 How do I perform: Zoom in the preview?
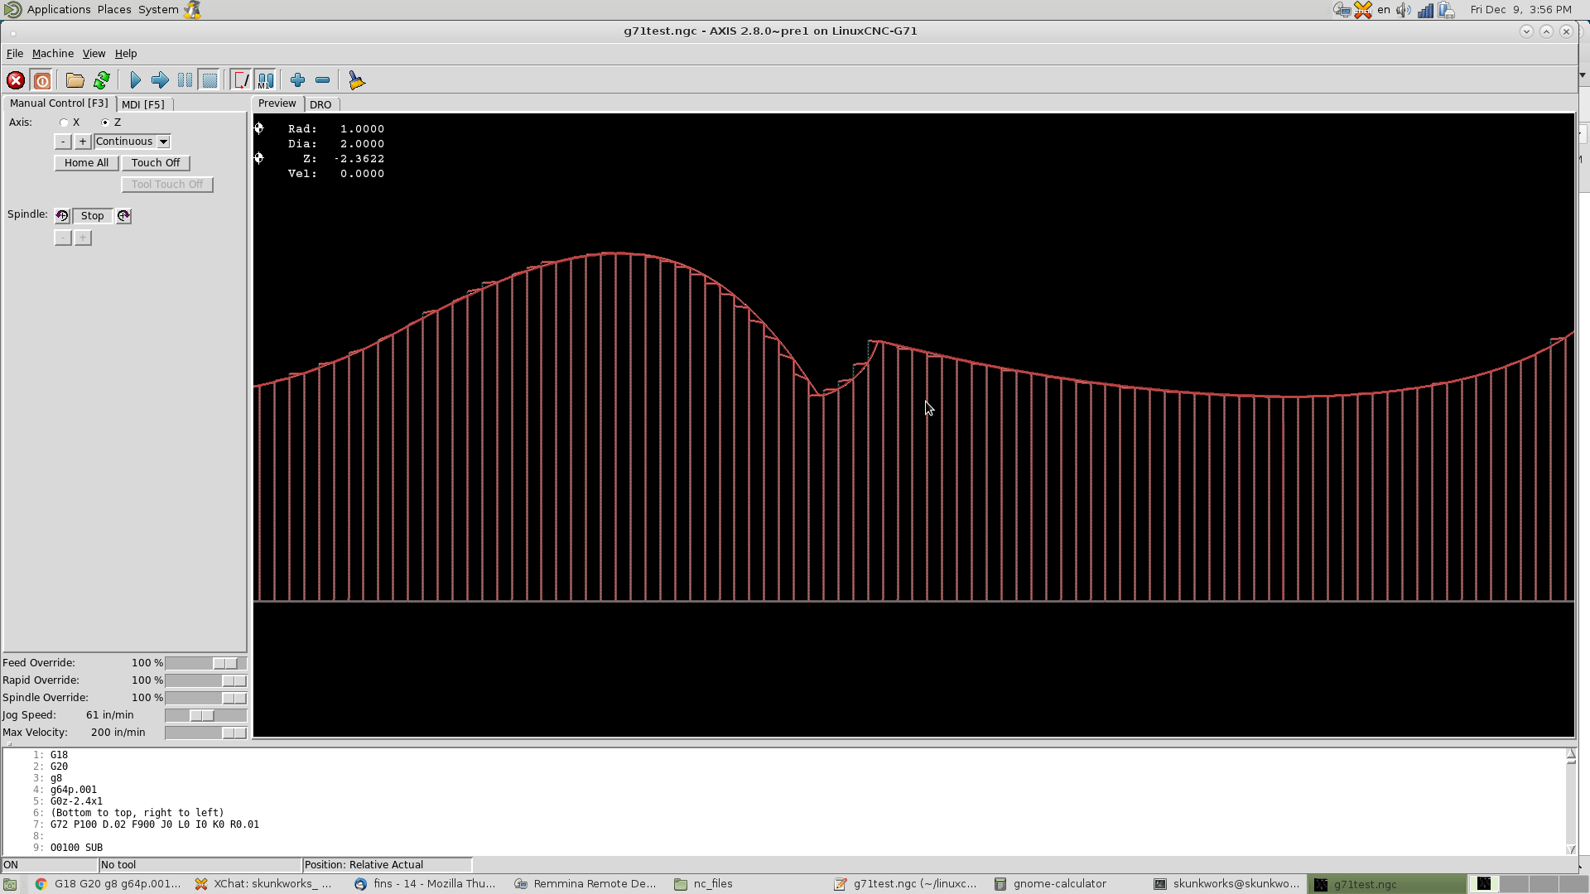pyautogui.click(x=298, y=80)
